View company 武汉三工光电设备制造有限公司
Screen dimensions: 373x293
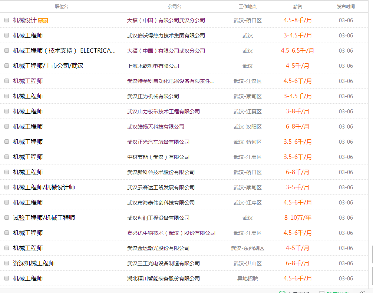click(164, 263)
